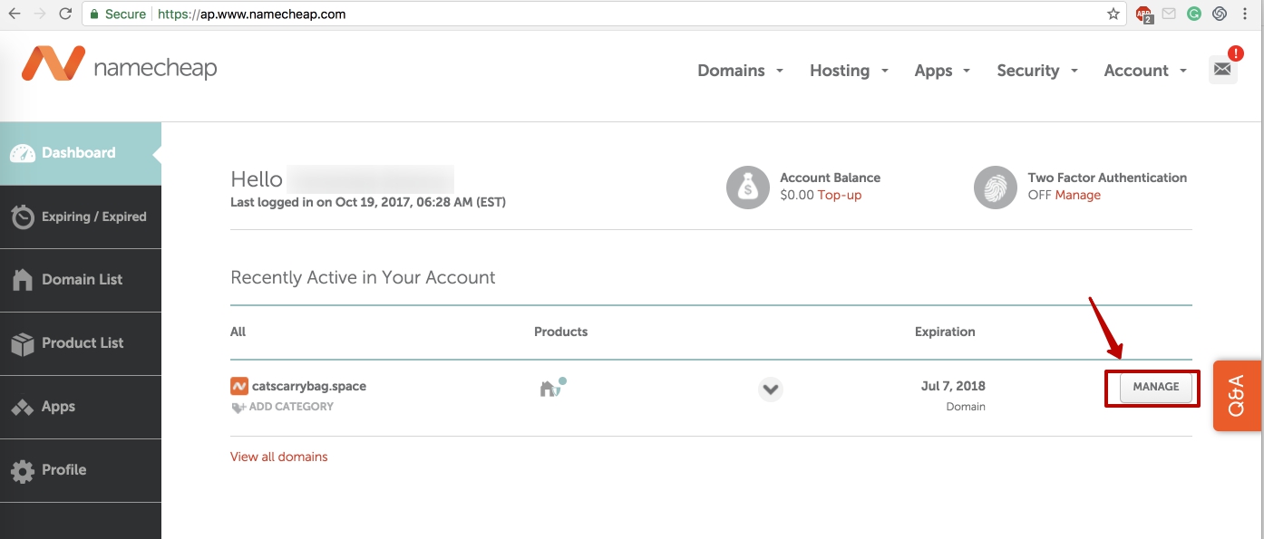
Task: Go forward in the browser history
Action: 40,14
